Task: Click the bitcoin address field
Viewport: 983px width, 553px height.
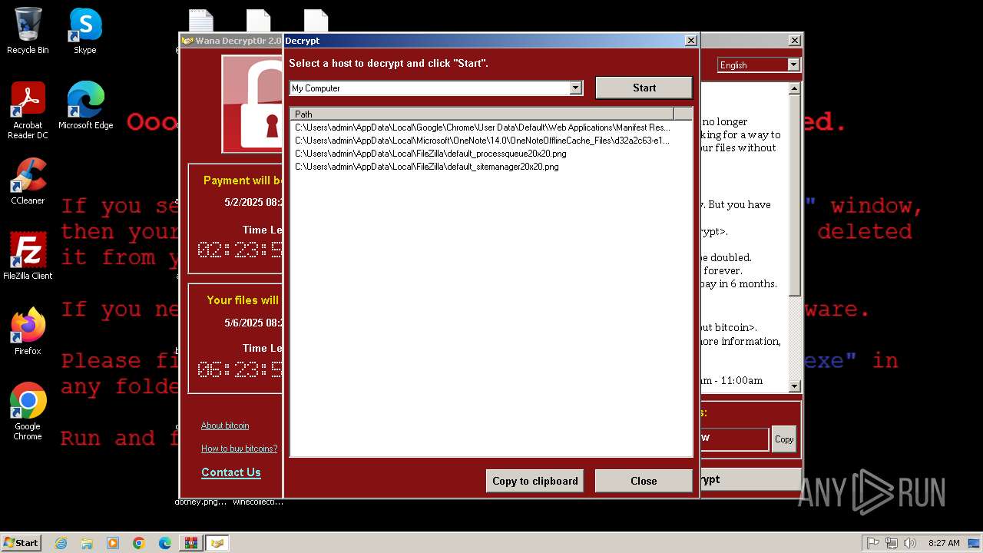Action: click(x=733, y=439)
